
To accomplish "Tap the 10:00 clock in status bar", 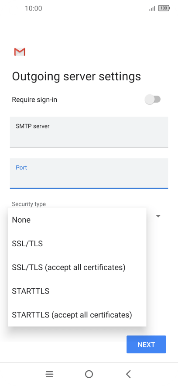I will pos(34,8).
